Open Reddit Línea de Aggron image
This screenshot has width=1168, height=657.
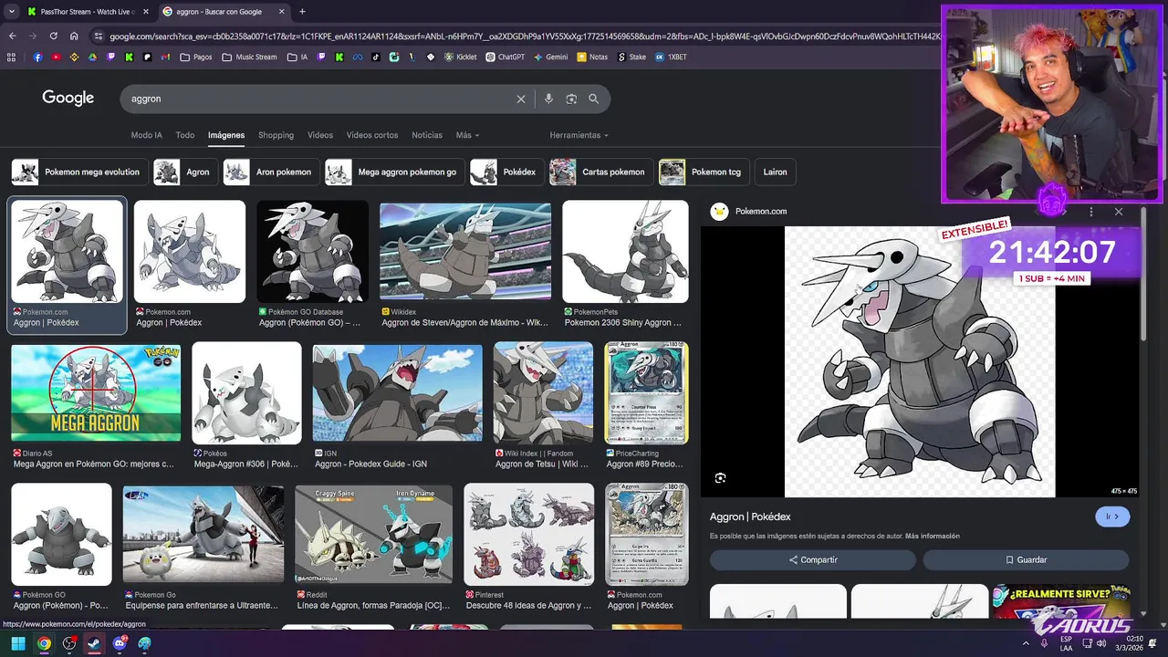point(373,535)
